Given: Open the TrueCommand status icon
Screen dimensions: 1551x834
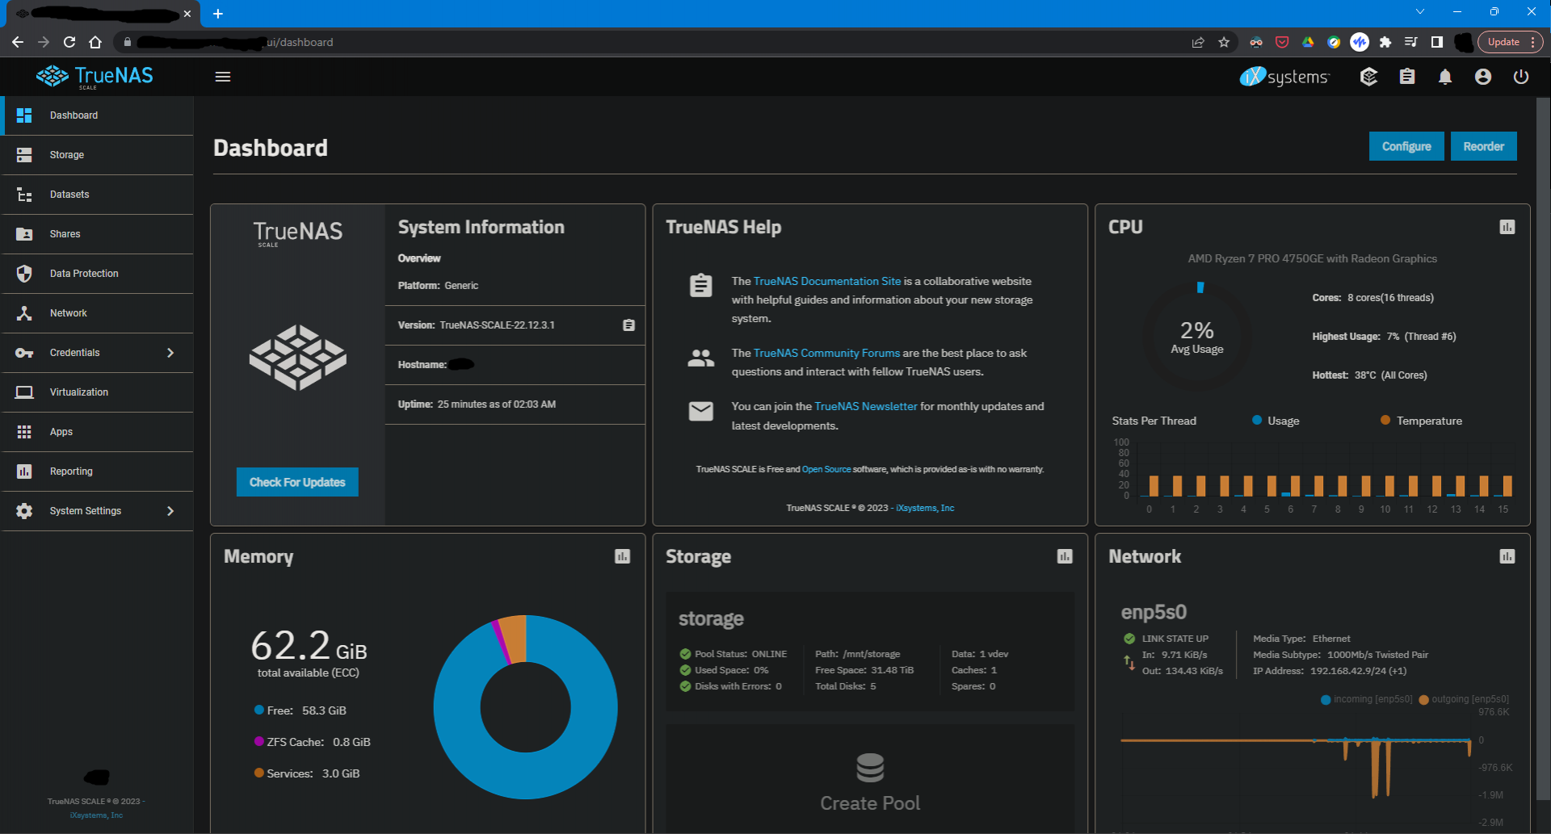Looking at the screenshot, I should pos(1368,77).
